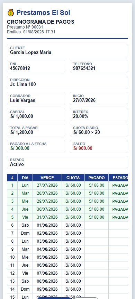Select the due date 07/08/2026

pyautogui.click(x=47, y=274)
